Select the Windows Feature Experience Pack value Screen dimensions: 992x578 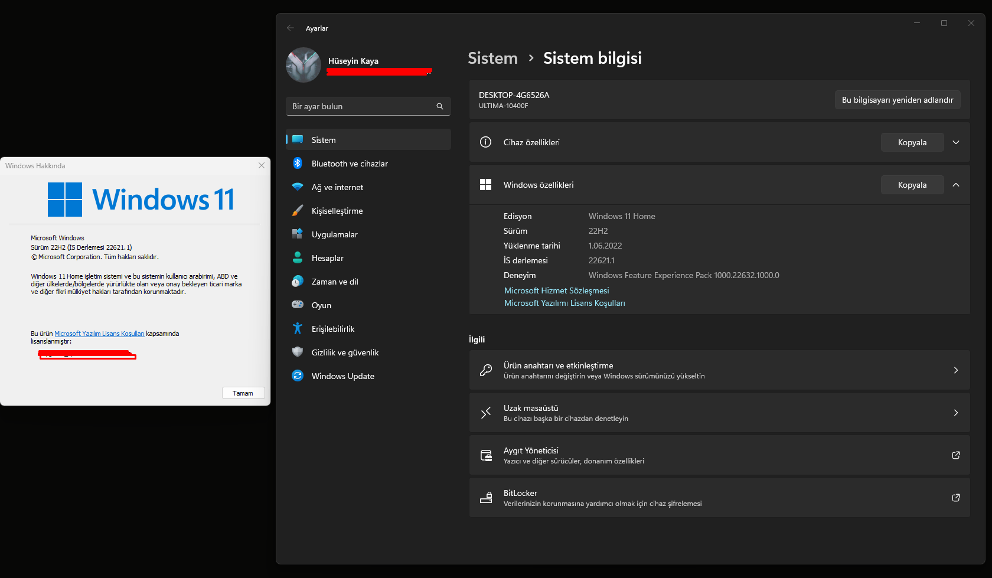pyautogui.click(x=684, y=275)
